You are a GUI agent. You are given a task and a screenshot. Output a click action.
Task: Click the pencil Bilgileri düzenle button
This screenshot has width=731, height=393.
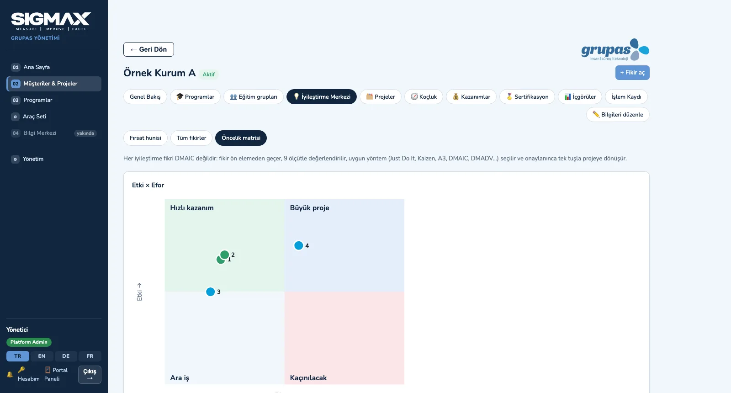(618, 115)
